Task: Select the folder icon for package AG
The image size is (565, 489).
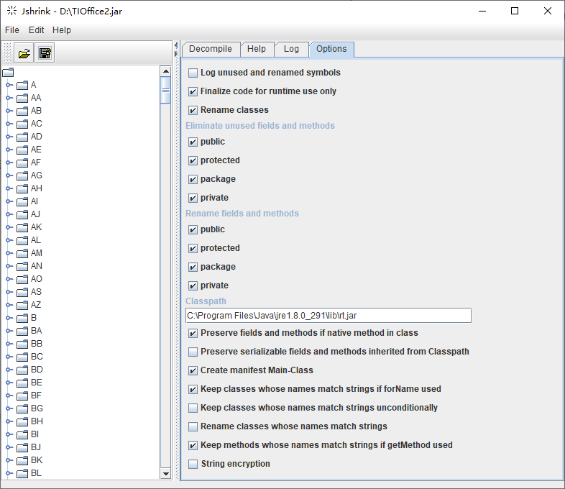Action: click(22, 176)
